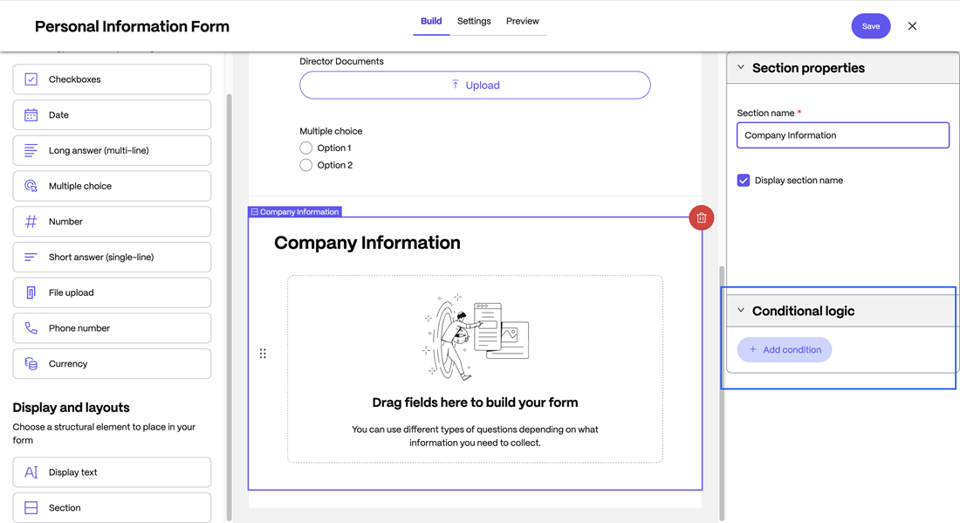This screenshot has height=523, width=960.
Task: Click the Checkboxes field icon
Action: tap(31, 79)
